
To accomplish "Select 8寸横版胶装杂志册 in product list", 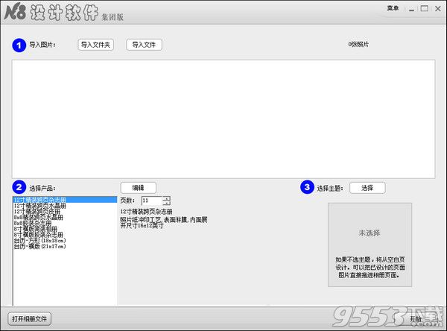I will pyautogui.click(x=65, y=235).
